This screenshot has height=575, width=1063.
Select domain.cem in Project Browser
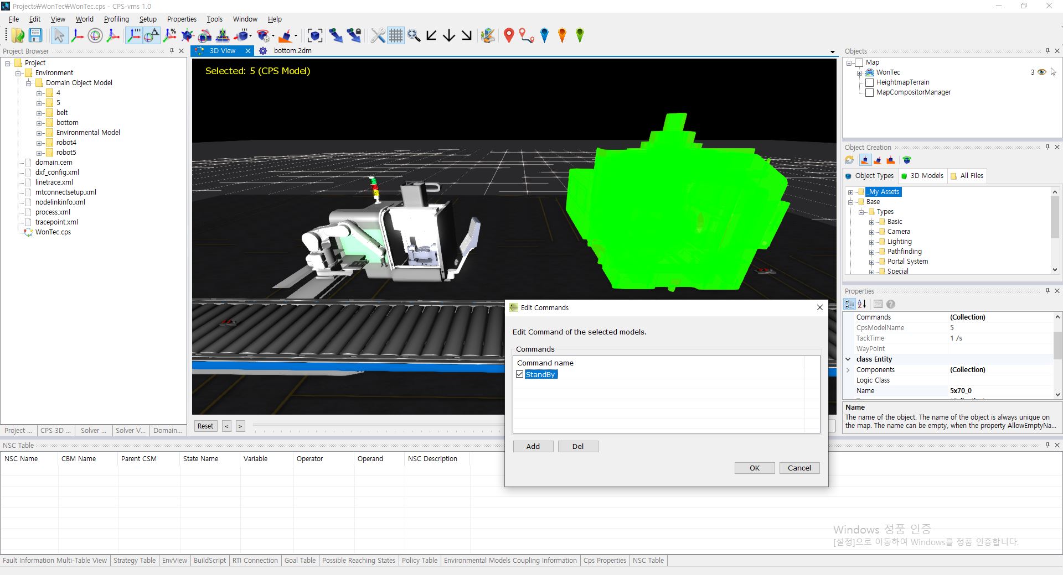(x=54, y=163)
